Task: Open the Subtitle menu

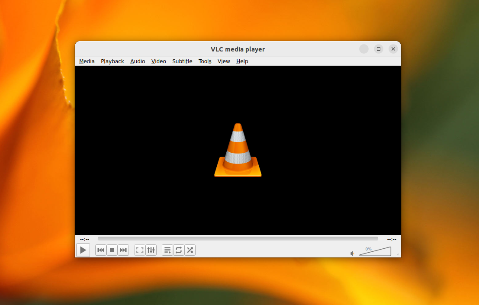Action: tap(182, 61)
